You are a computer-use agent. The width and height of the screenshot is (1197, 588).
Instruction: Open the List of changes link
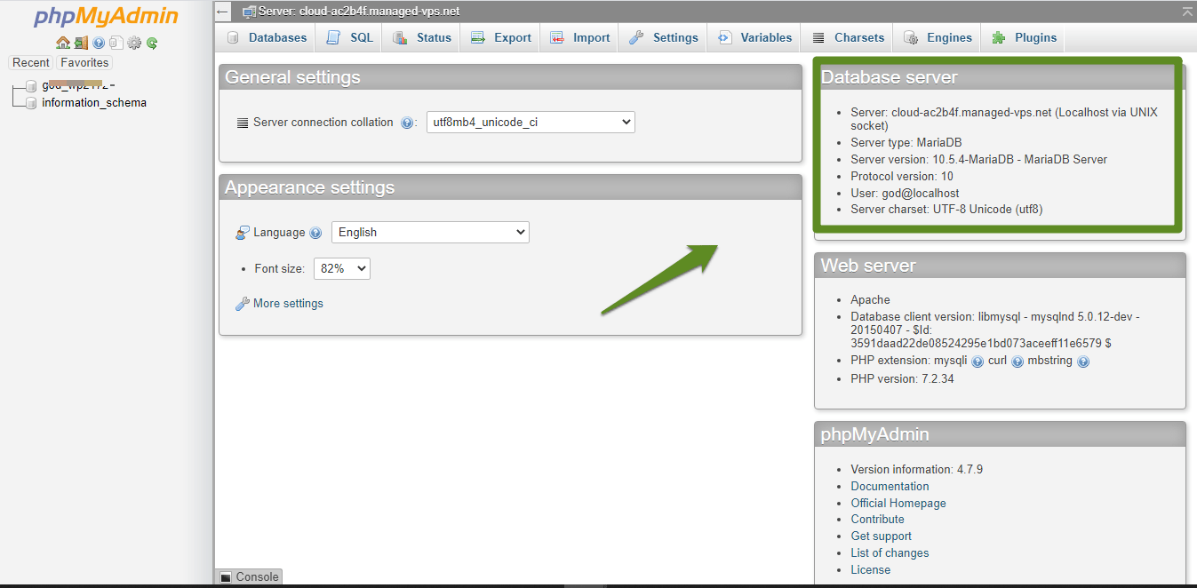pos(890,552)
